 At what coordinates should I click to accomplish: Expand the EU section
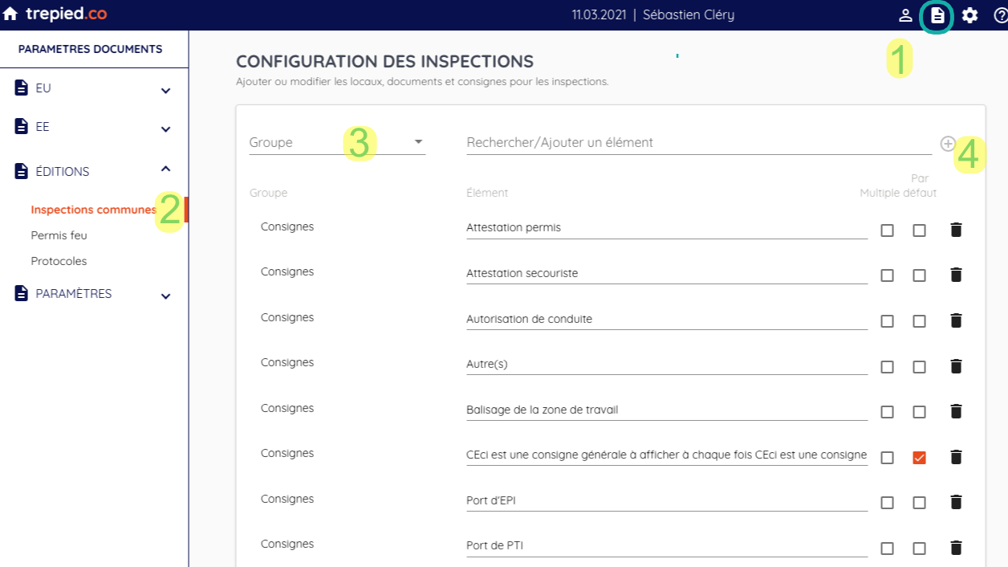point(165,90)
